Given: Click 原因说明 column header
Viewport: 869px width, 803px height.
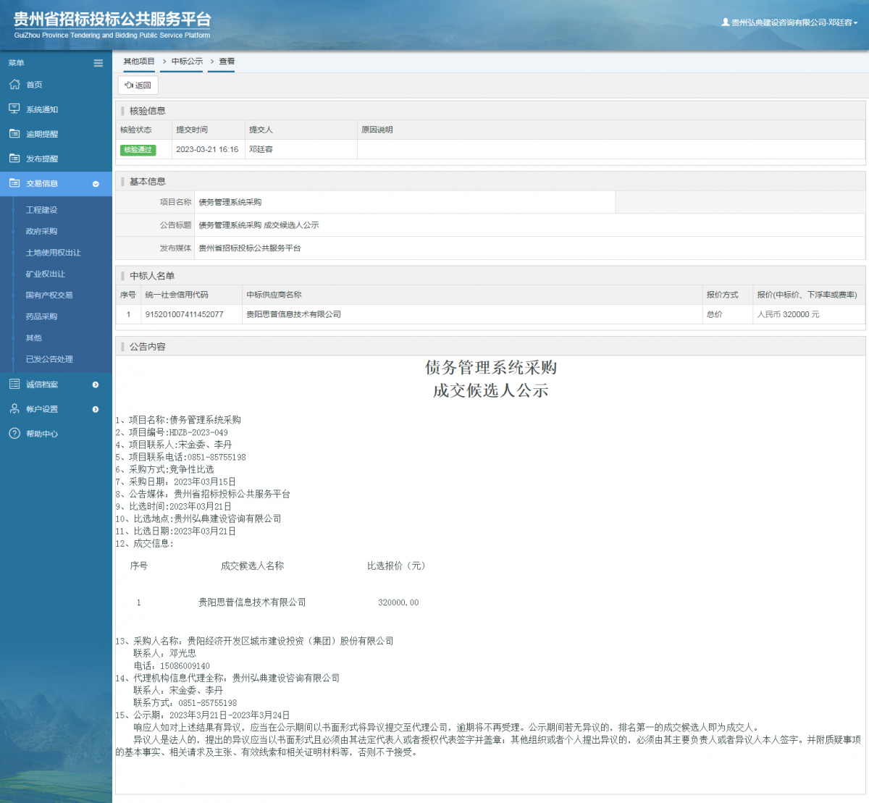Looking at the screenshot, I should coord(377,130).
